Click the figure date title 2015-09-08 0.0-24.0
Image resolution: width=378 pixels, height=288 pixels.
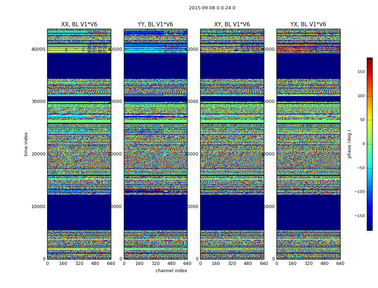[x=212, y=8]
